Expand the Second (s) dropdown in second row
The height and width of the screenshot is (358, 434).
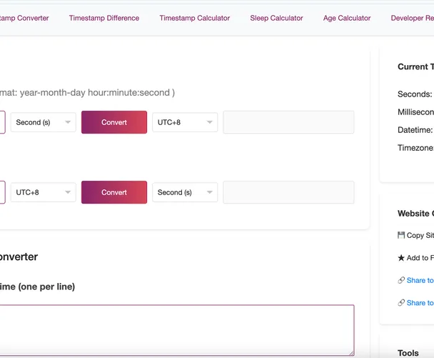click(x=185, y=192)
